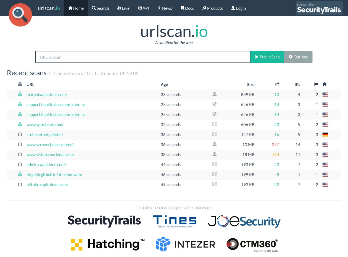348x257 pixels.
Task: Click user icon in www.sisinternational.com row
Action: (214, 154)
